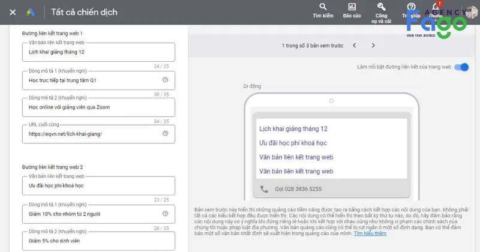Open the Công cụ và cài tools menu

[381, 13]
